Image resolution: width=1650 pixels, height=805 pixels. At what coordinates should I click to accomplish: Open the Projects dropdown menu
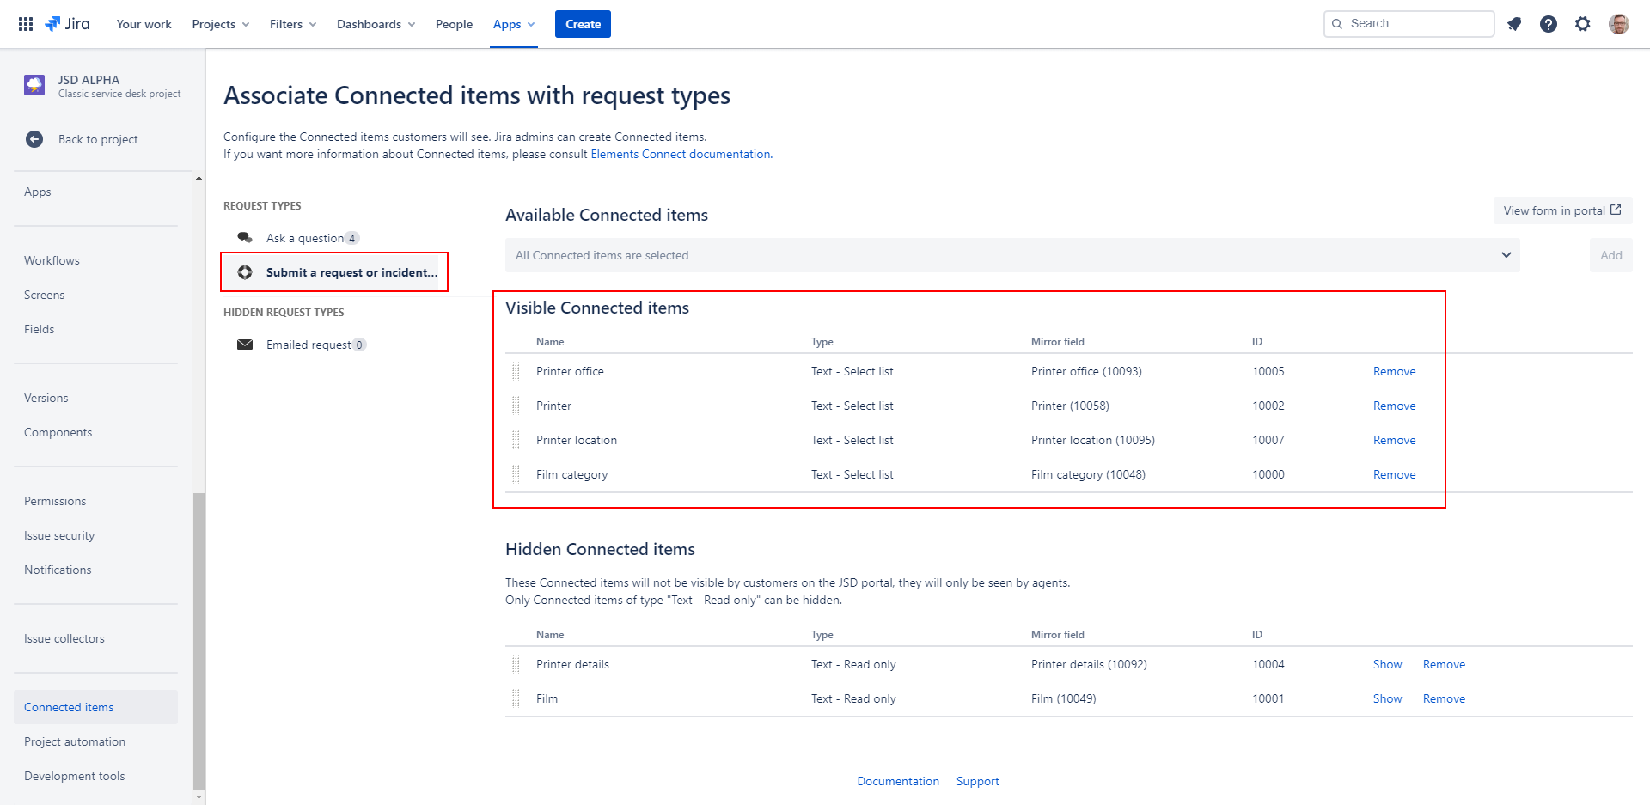coord(221,24)
